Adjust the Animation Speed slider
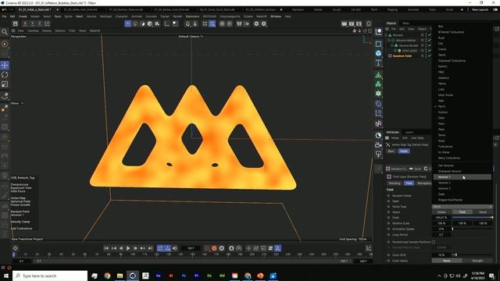 pos(472,229)
